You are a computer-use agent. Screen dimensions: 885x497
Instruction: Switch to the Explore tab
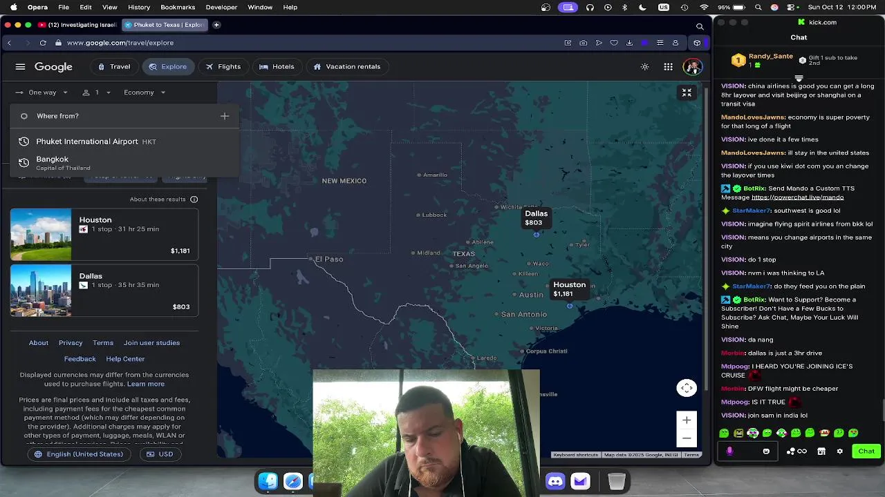[167, 67]
